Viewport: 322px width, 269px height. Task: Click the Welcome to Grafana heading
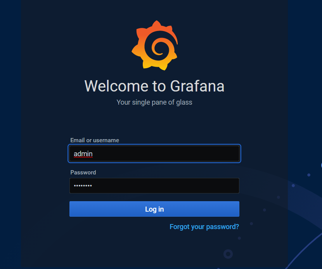click(154, 86)
